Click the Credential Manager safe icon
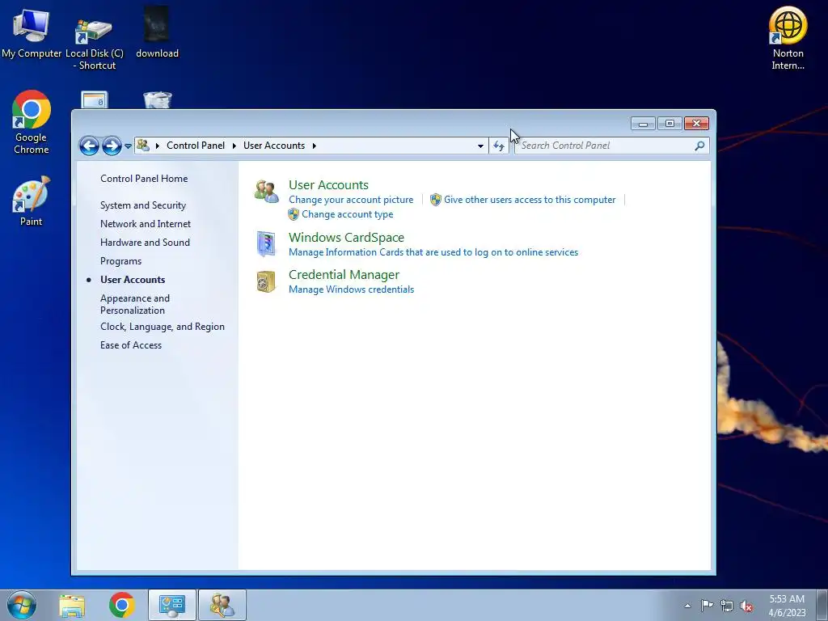 tap(265, 281)
